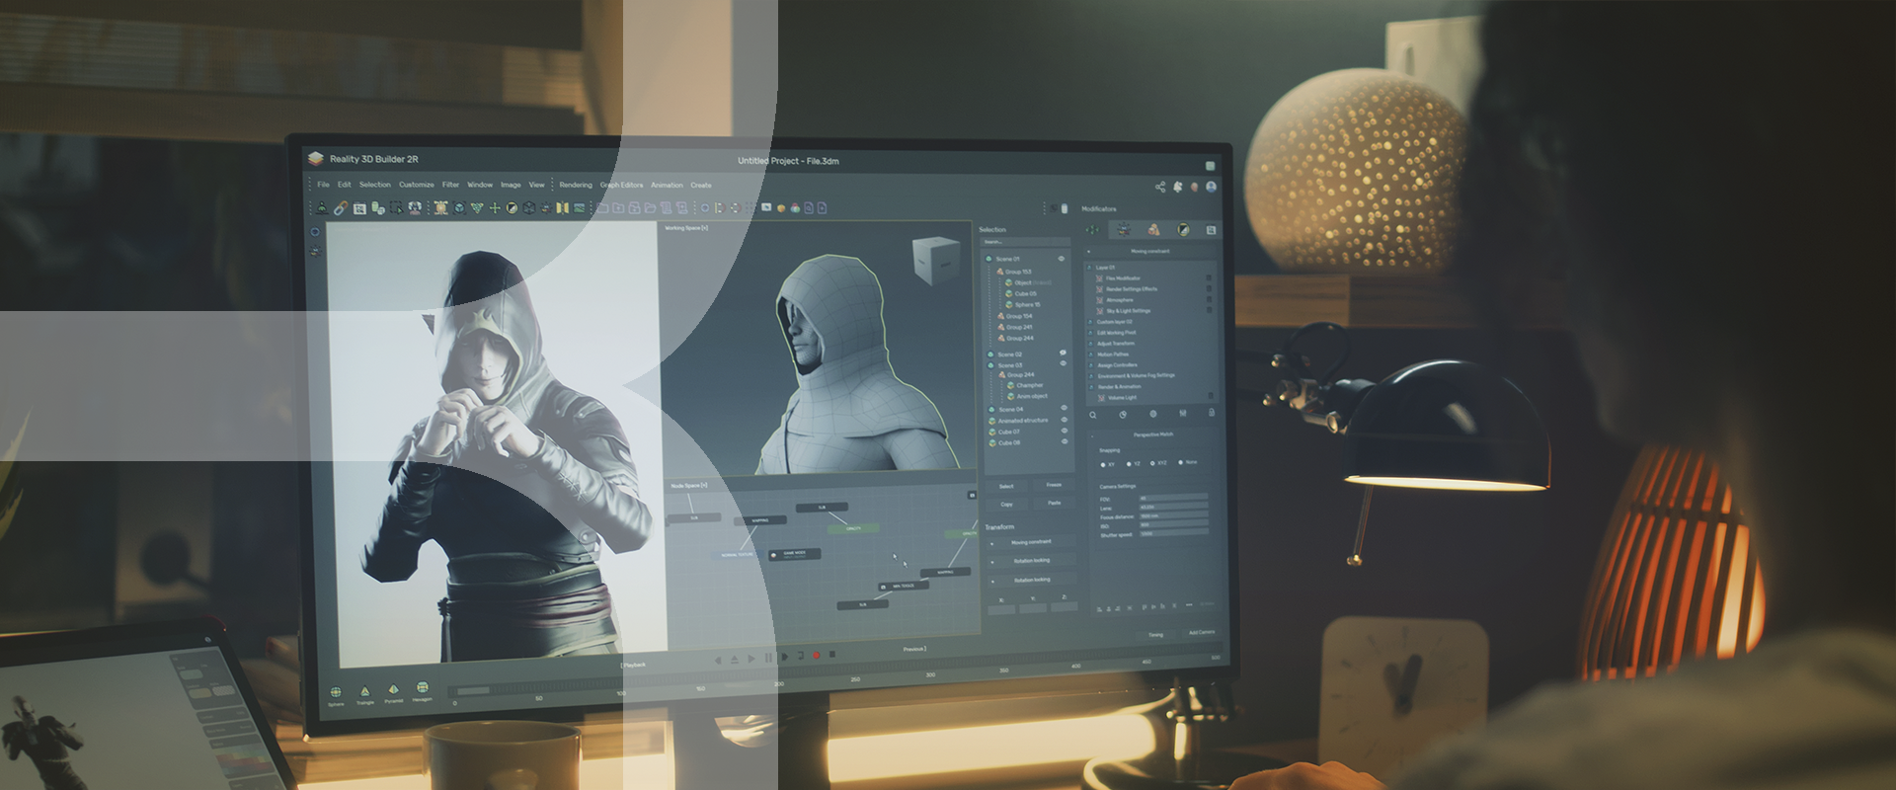1896x790 pixels.
Task: Toggle visibility of Scene 02
Action: tap(1063, 353)
